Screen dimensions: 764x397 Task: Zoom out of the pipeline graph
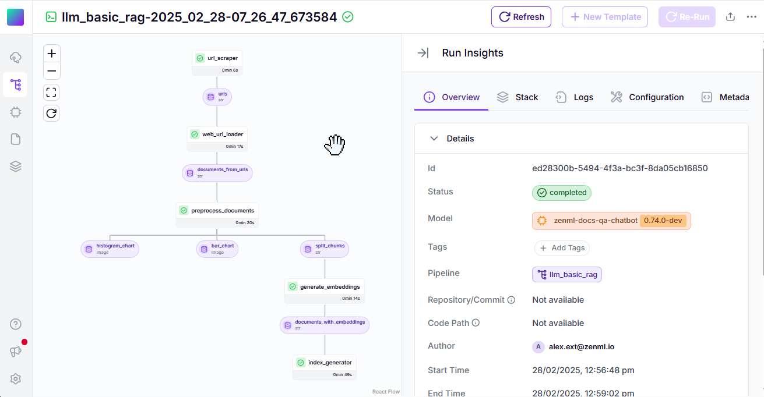[x=52, y=71]
